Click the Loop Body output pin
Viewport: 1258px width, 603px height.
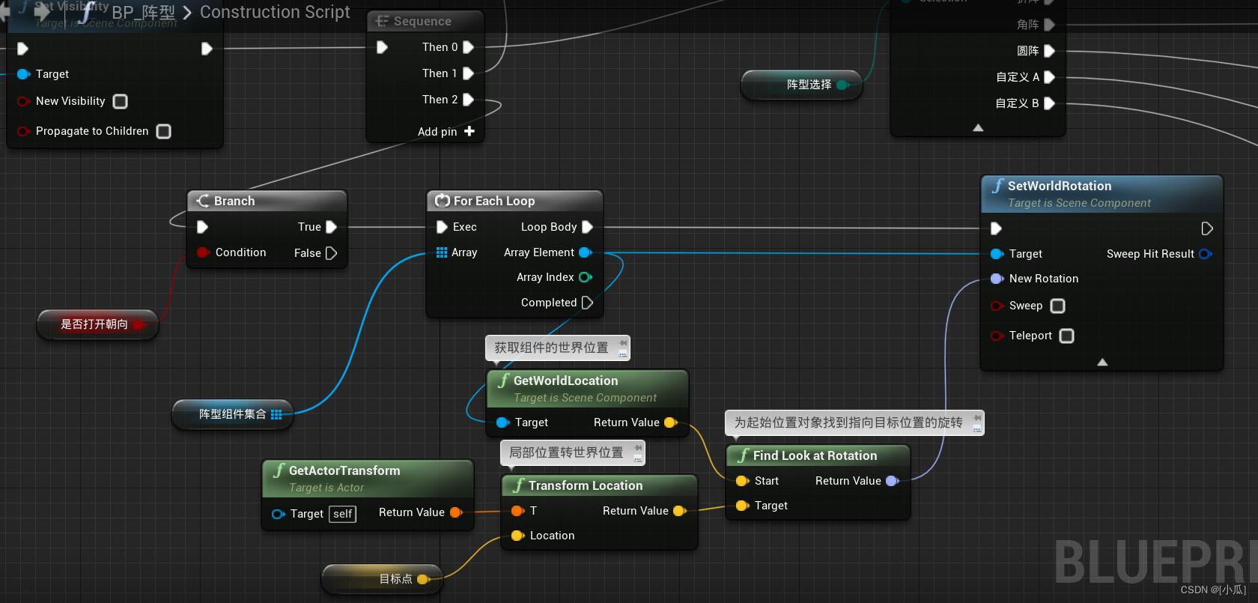click(x=587, y=227)
